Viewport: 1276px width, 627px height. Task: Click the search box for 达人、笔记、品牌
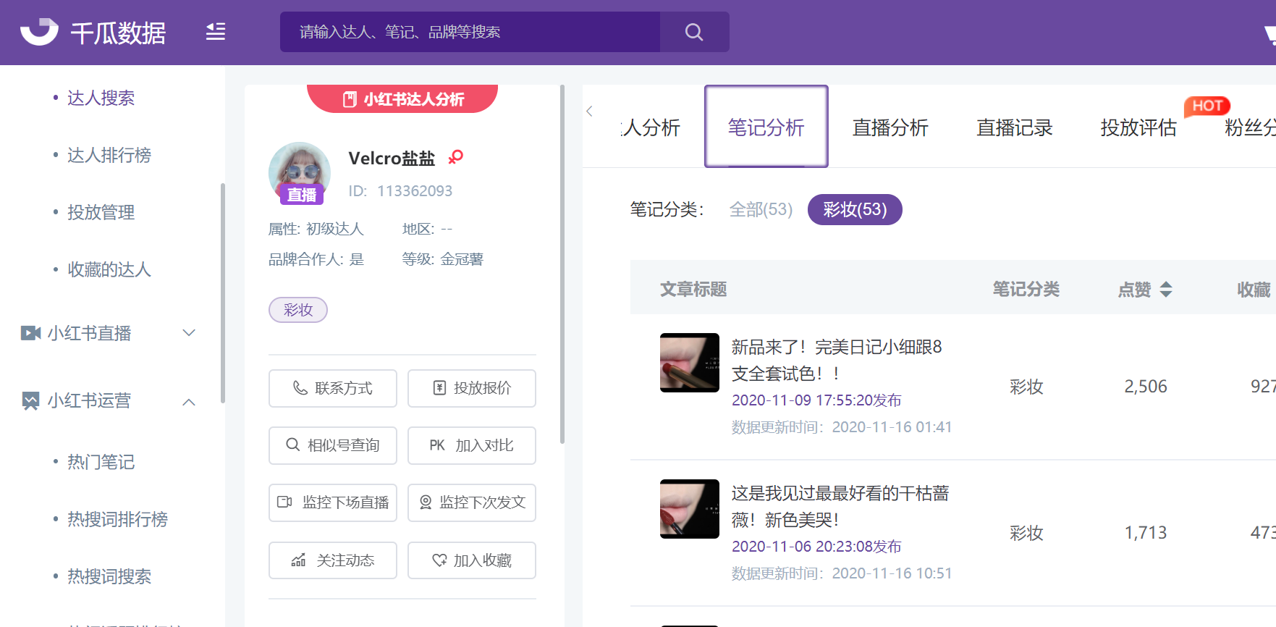pos(470,32)
